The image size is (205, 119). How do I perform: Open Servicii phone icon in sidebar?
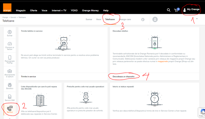pos(10,110)
